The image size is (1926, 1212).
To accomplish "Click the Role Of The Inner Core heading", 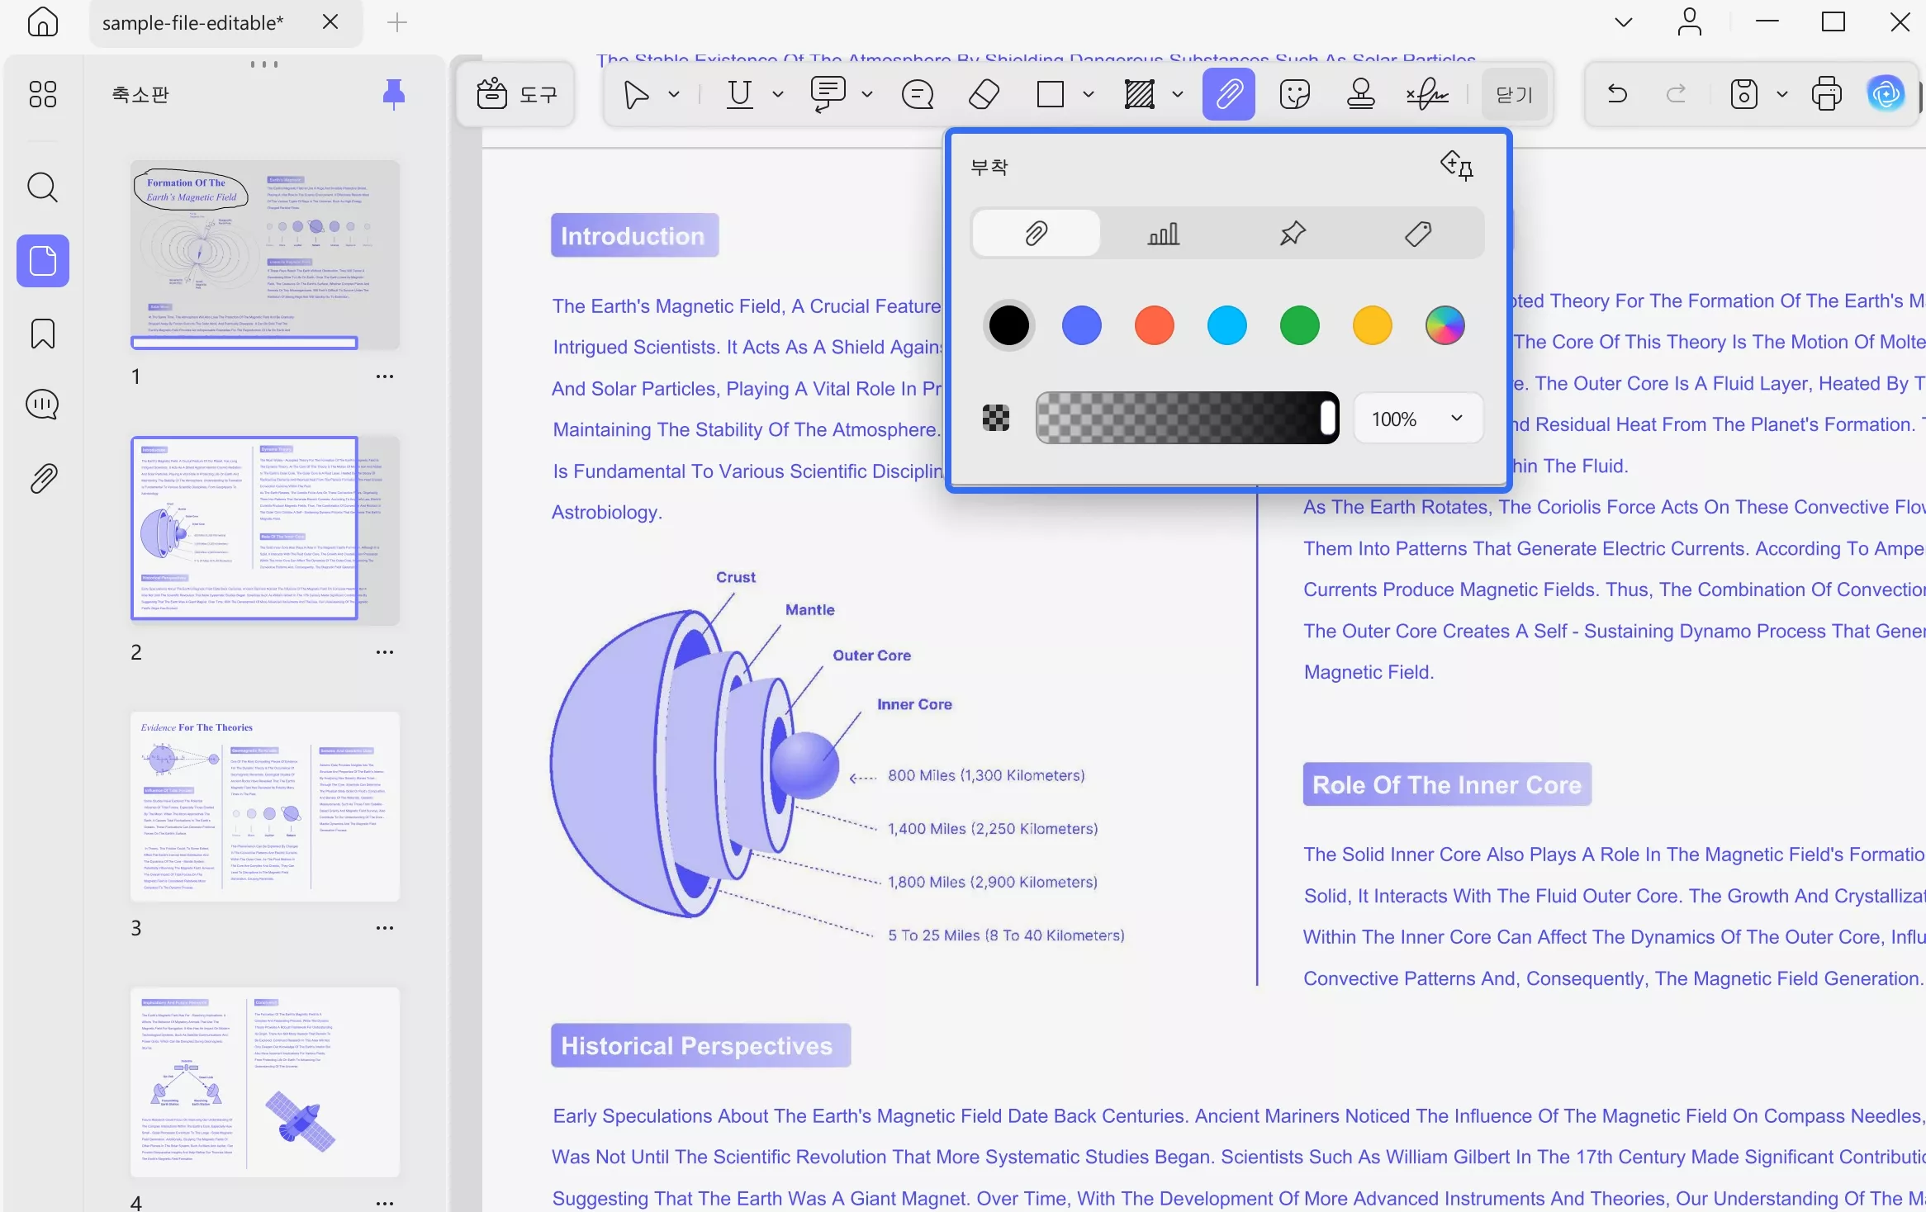I will tap(1447, 784).
